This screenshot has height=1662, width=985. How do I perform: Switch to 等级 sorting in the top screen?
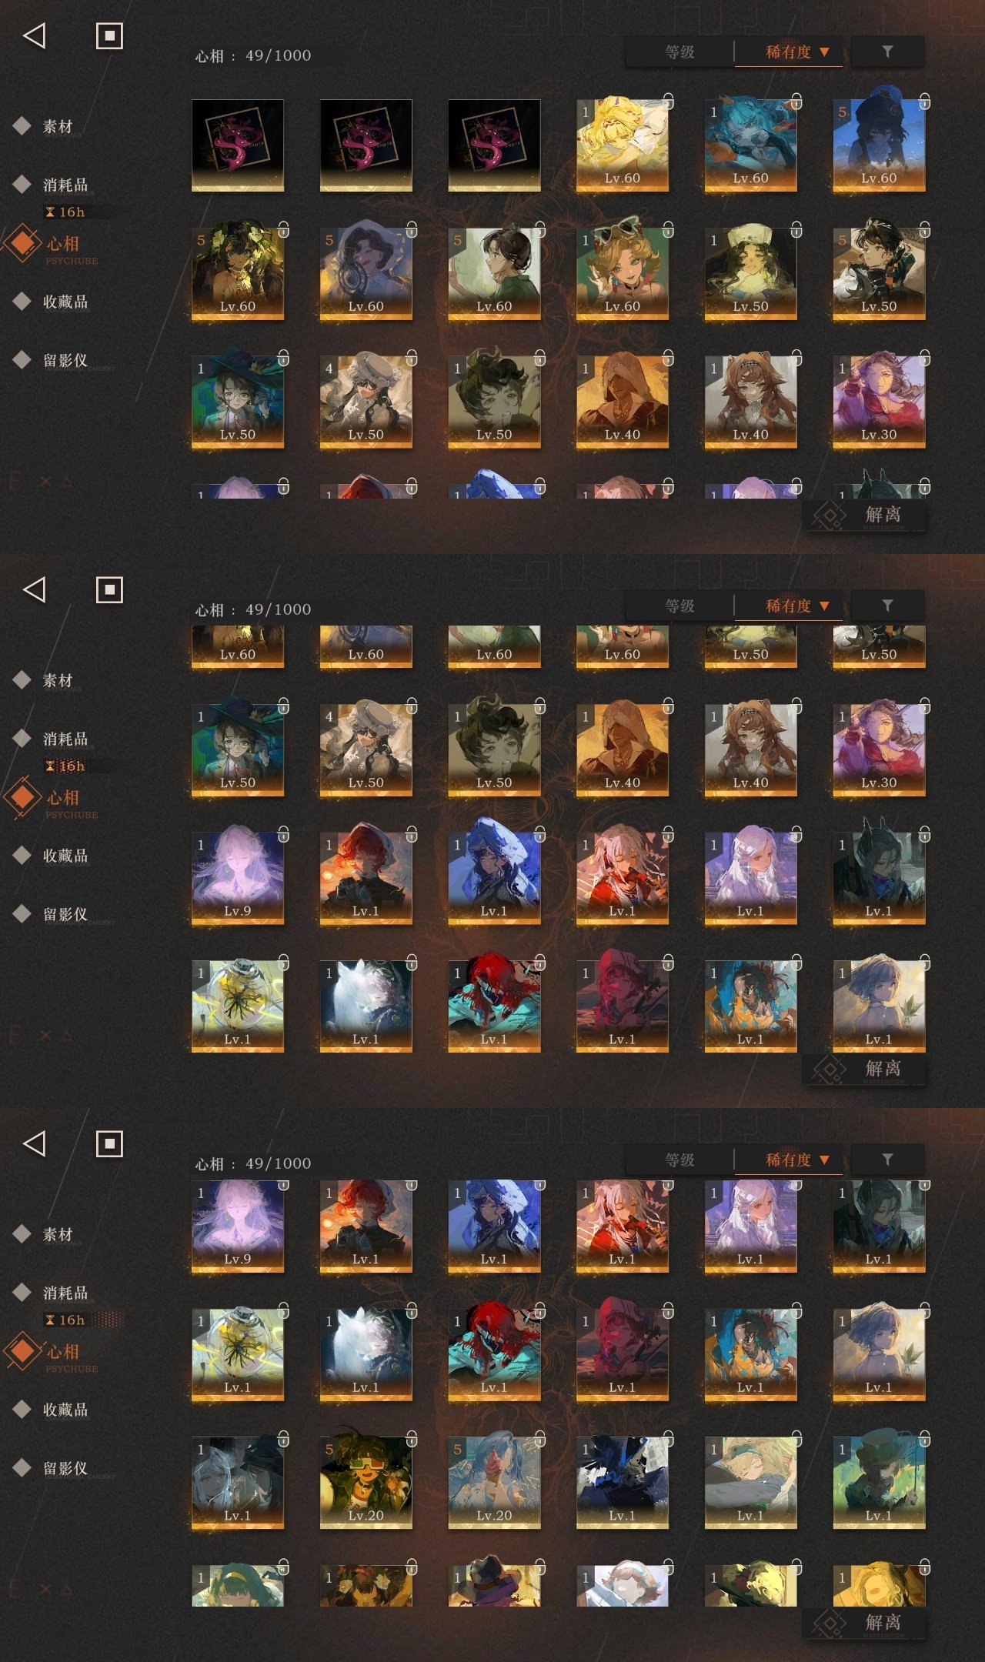point(679,52)
